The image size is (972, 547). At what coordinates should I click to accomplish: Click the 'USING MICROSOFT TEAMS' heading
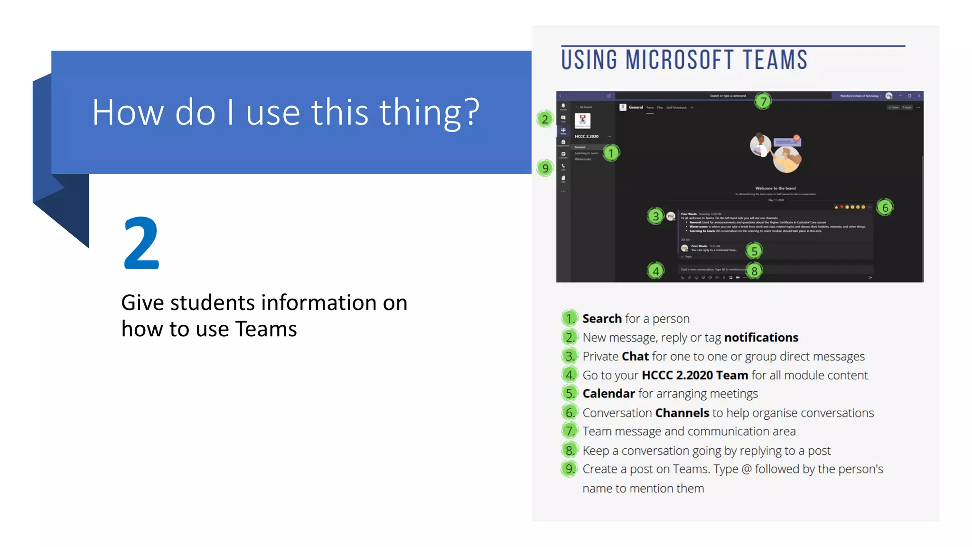click(684, 60)
